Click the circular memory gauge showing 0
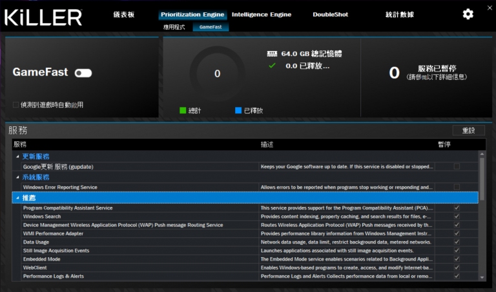Screen dimensions: 496x292 pyautogui.click(x=217, y=73)
